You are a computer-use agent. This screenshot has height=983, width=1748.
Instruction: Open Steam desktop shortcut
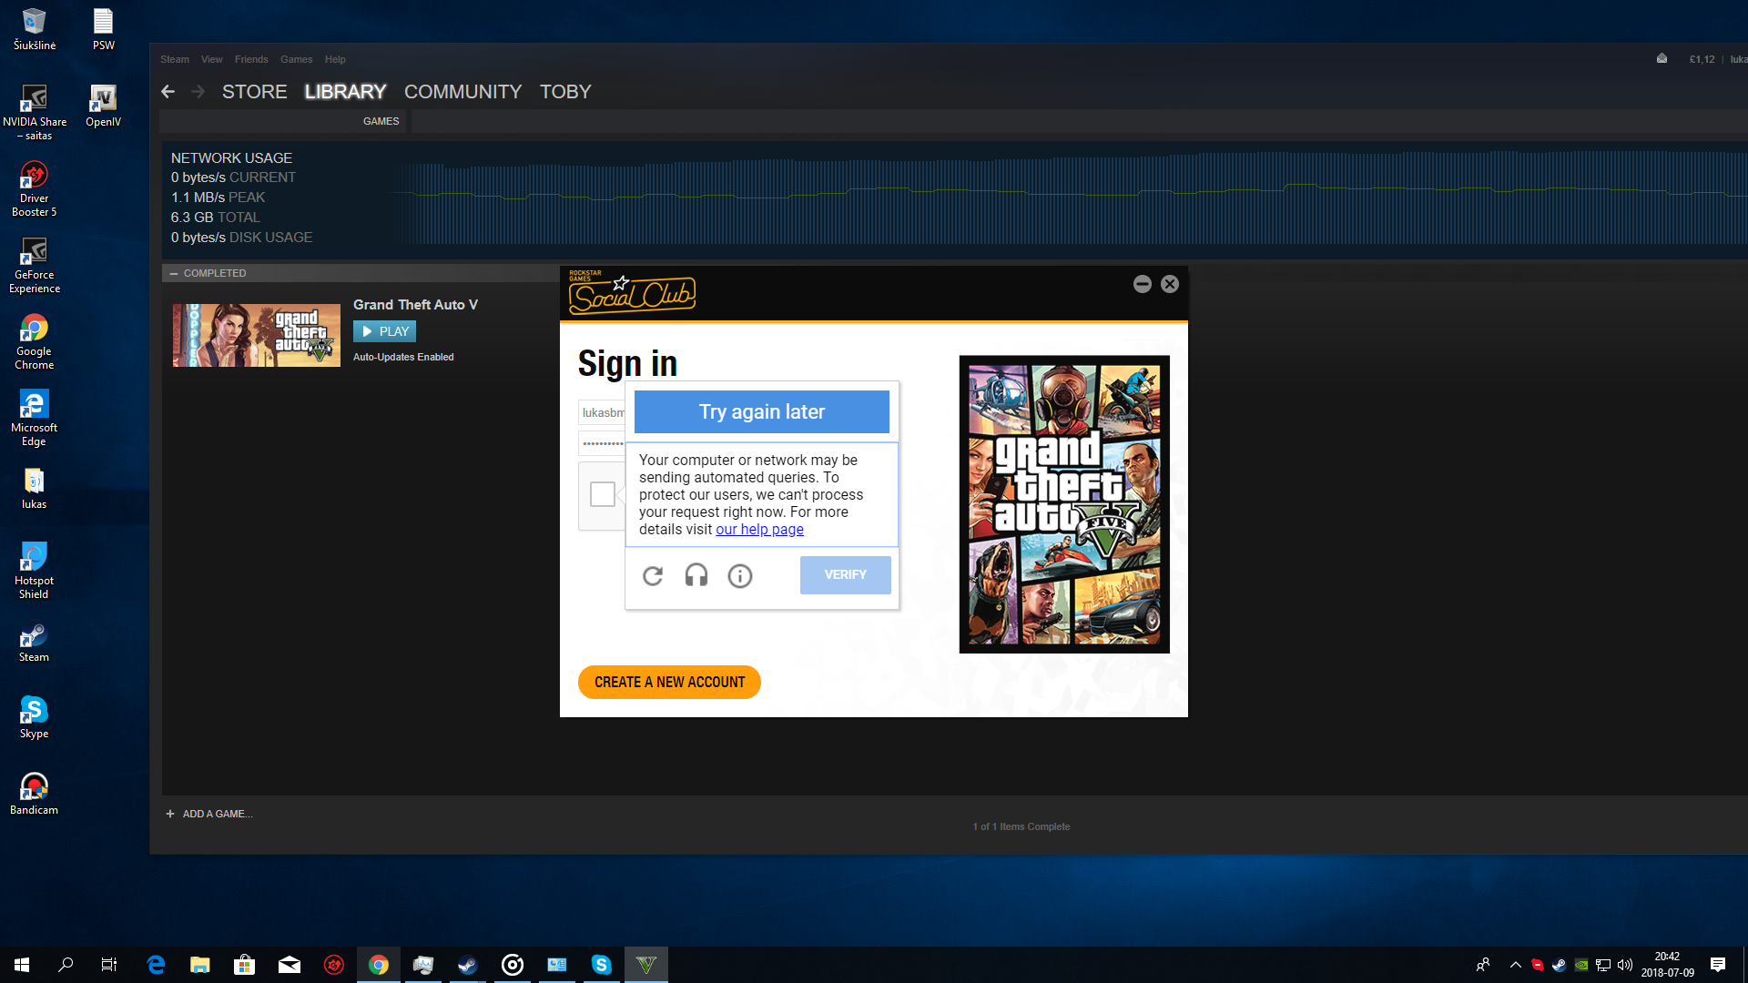(35, 642)
